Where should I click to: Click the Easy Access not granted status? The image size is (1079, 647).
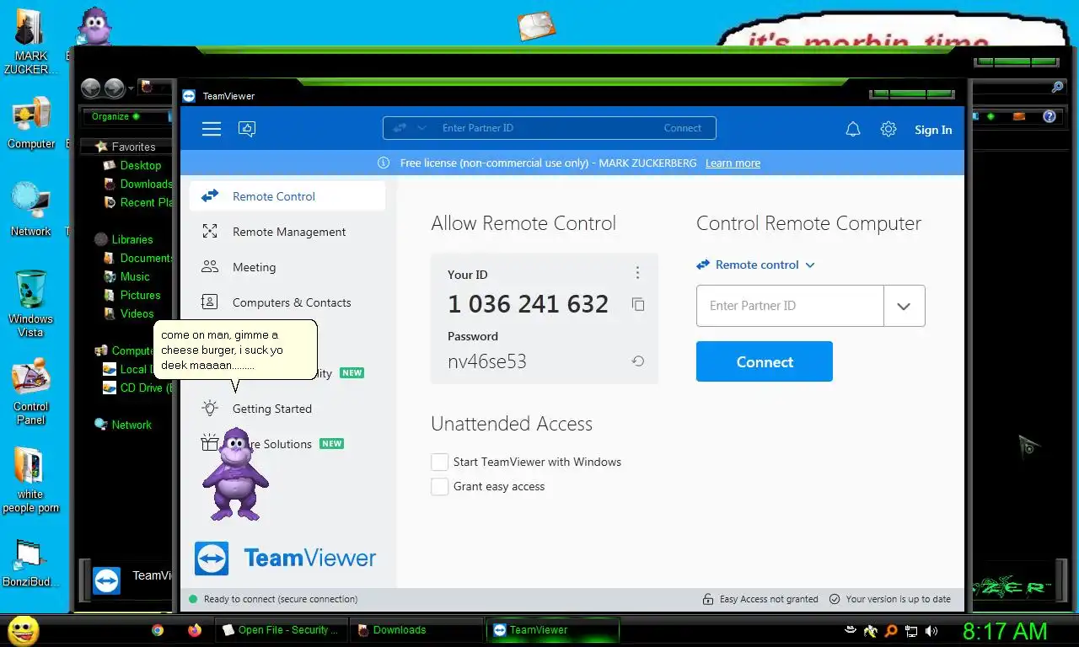pyautogui.click(x=760, y=599)
